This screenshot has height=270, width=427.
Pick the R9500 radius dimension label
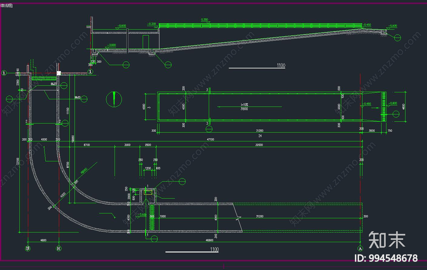click(x=84, y=171)
